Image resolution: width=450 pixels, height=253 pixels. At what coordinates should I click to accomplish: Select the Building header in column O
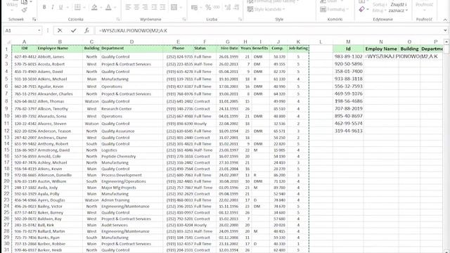pos(409,48)
